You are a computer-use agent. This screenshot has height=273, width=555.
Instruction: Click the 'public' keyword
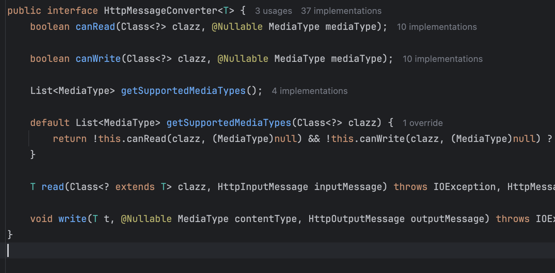(24, 11)
